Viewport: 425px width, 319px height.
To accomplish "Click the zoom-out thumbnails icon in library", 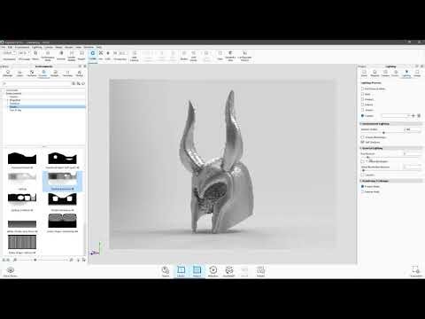I will 15,260.
